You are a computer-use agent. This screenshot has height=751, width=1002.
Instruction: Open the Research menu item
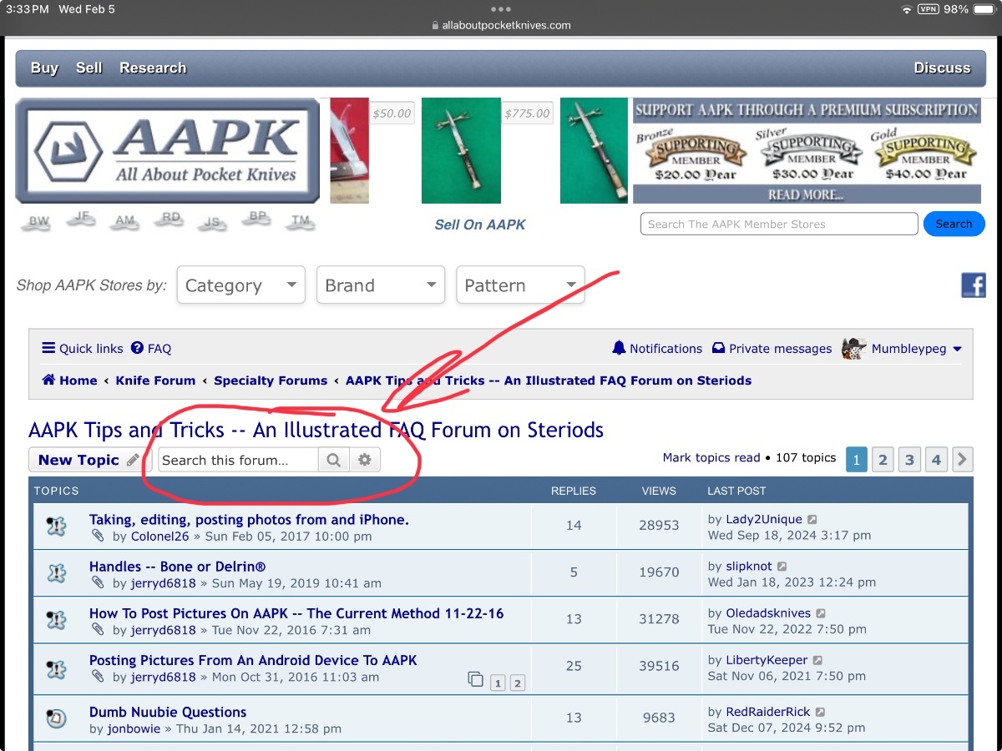point(153,68)
